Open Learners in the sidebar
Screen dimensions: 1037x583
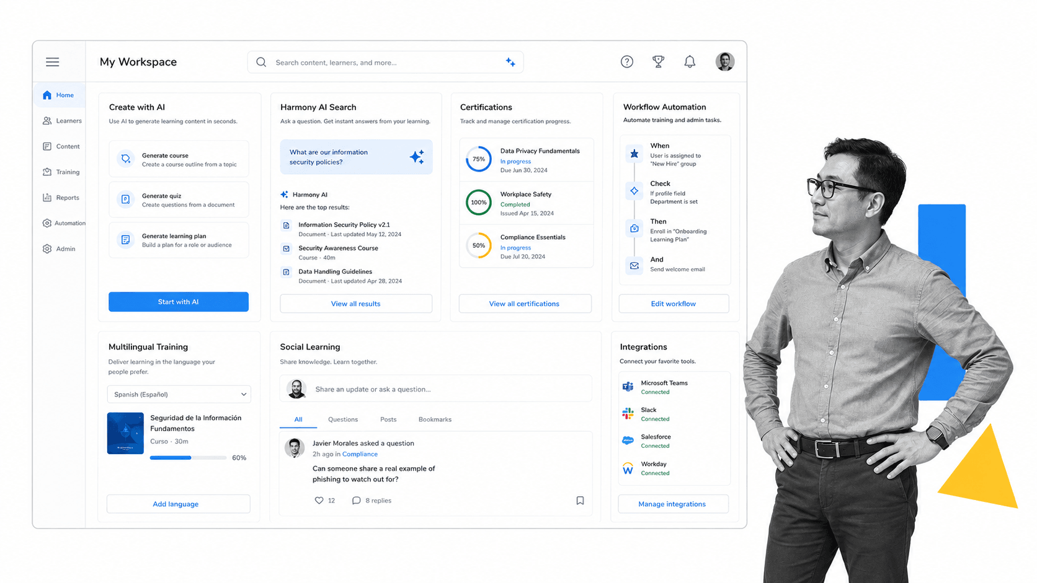pos(61,121)
